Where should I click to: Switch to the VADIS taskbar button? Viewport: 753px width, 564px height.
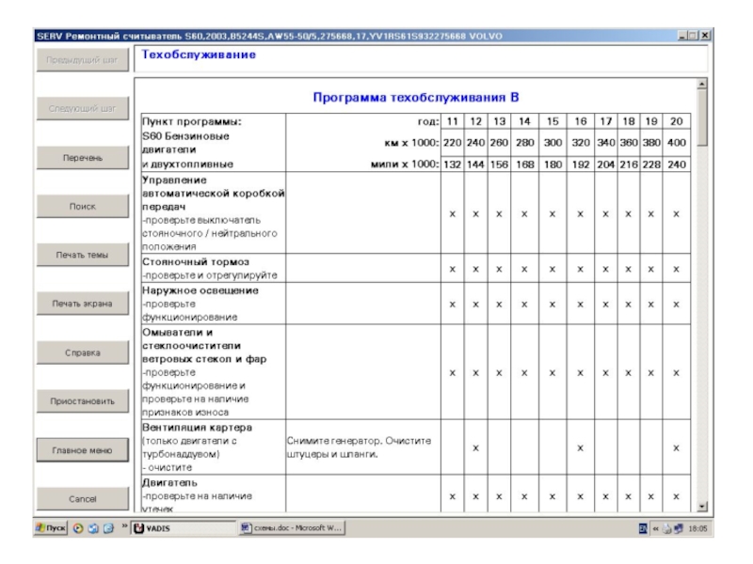[184, 528]
